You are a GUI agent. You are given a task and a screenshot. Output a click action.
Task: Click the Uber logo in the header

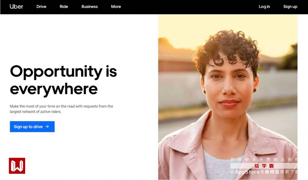[16, 7]
